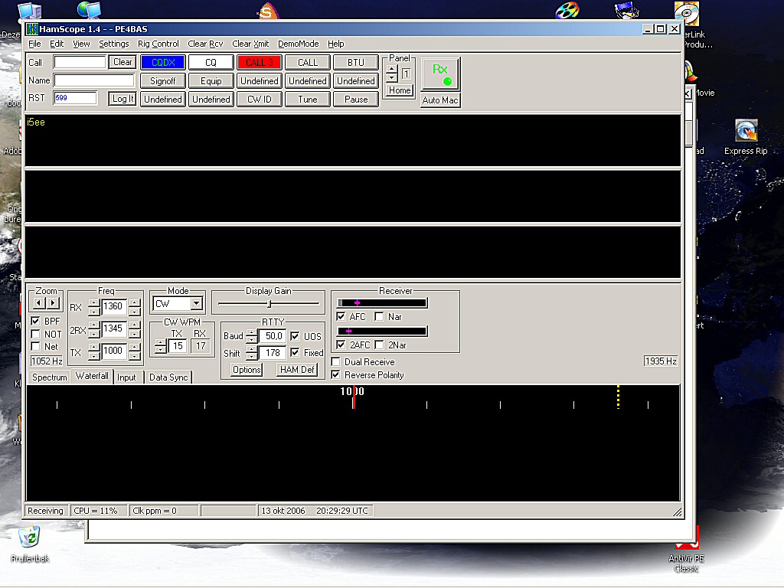The height and width of the screenshot is (588, 784).
Task: Increase RTTY Shift value spinner
Action: click(x=251, y=349)
